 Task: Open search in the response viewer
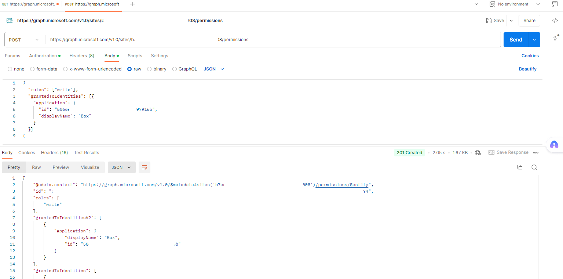point(534,167)
